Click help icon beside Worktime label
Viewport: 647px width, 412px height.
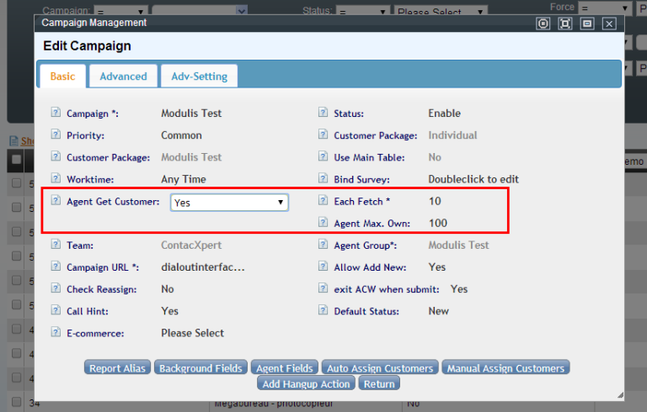[x=56, y=179]
